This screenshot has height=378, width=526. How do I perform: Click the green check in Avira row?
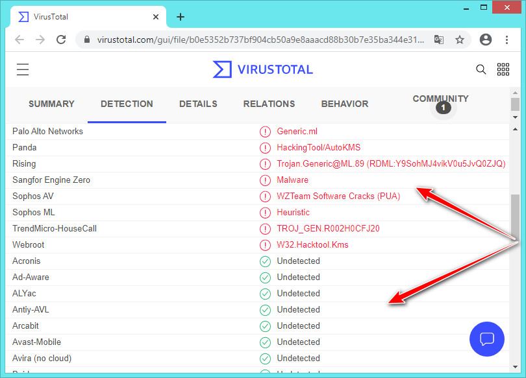pyautogui.click(x=265, y=359)
